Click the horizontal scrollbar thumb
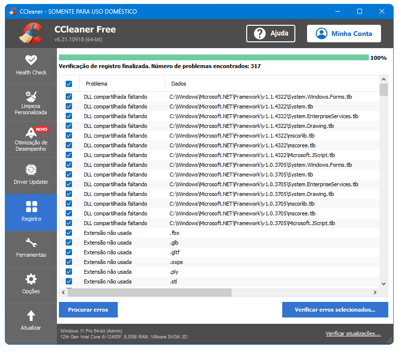 pyautogui.click(x=150, y=293)
